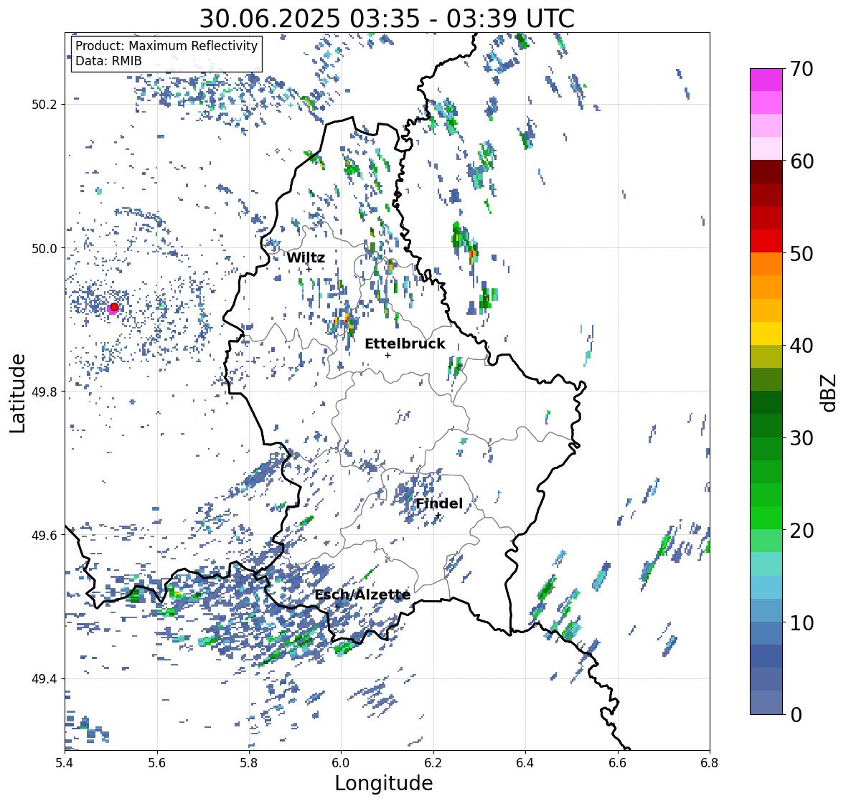Click the 6.2 longitude tick label

433,762
